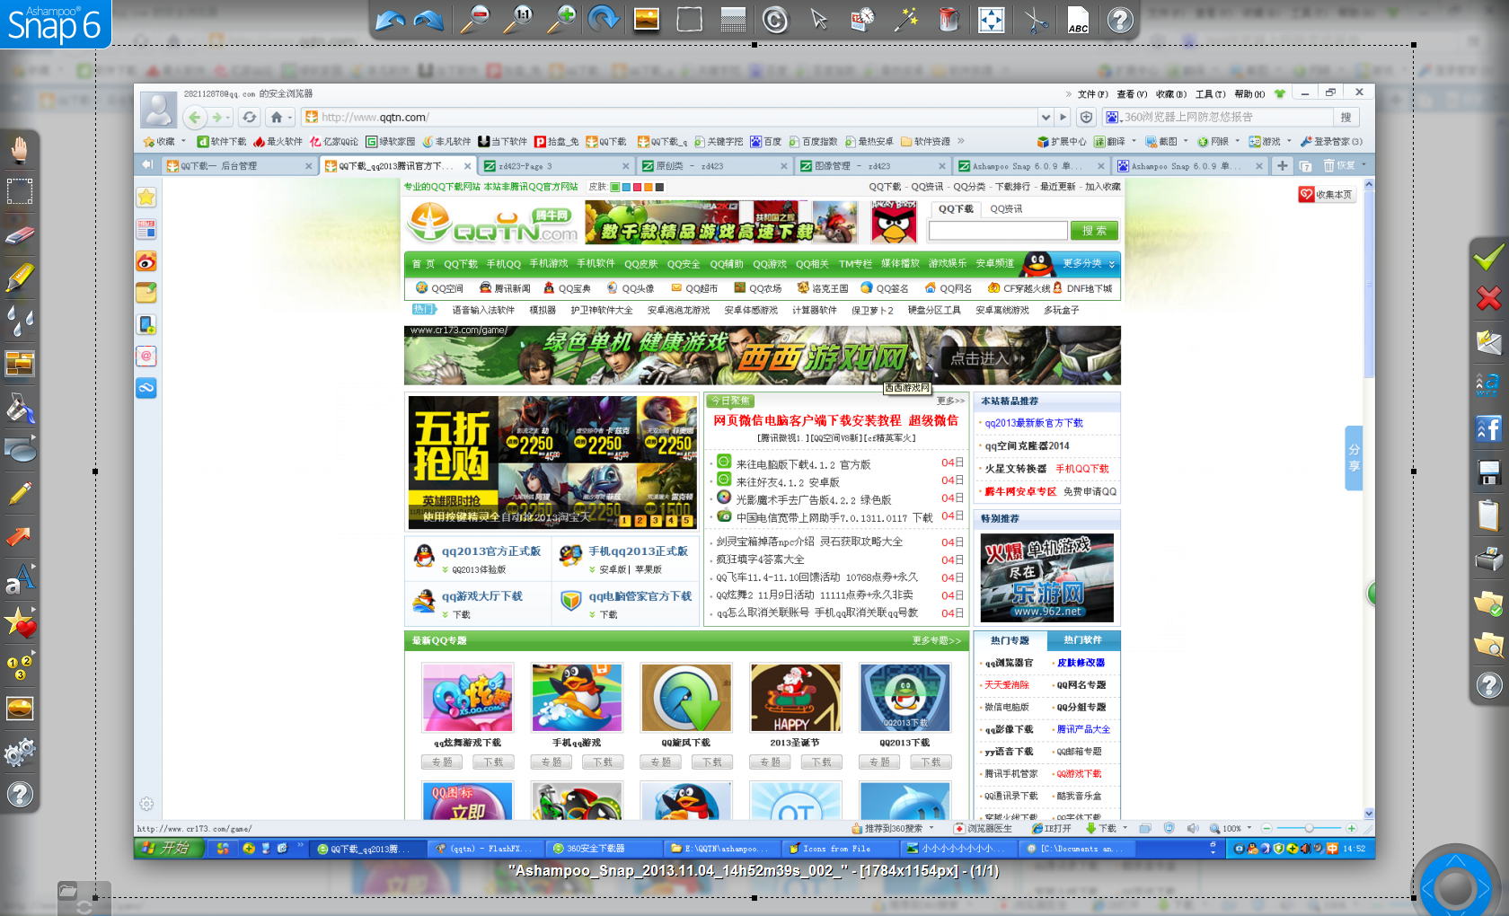The width and height of the screenshot is (1509, 916).
Task: Open the 工具(T) menu
Action: [x=1210, y=93]
